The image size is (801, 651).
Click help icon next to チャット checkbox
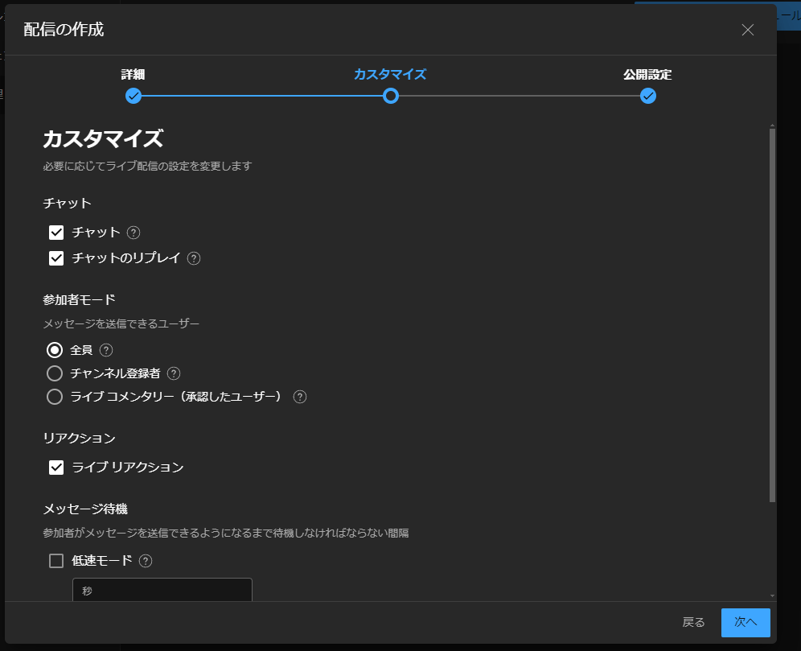(133, 233)
